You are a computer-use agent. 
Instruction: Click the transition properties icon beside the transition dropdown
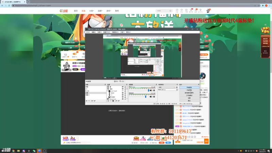pos(177,87)
